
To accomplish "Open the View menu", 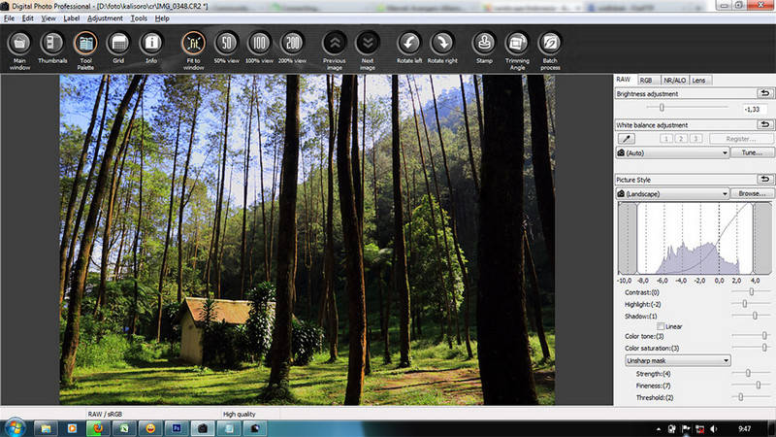I will click(x=48, y=18).
